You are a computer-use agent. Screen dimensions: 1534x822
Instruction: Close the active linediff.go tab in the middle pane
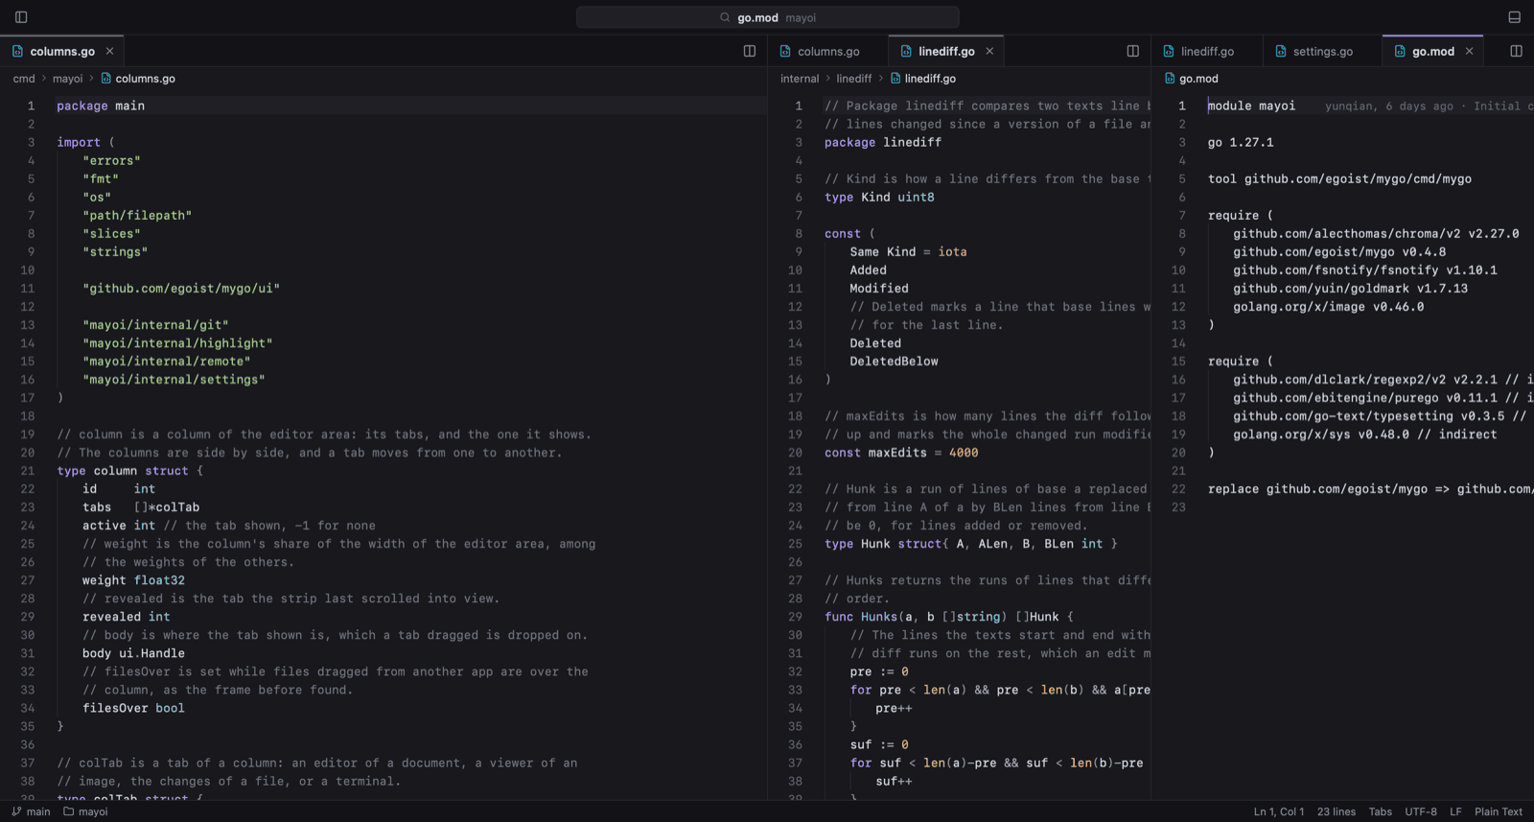[989, 51]
